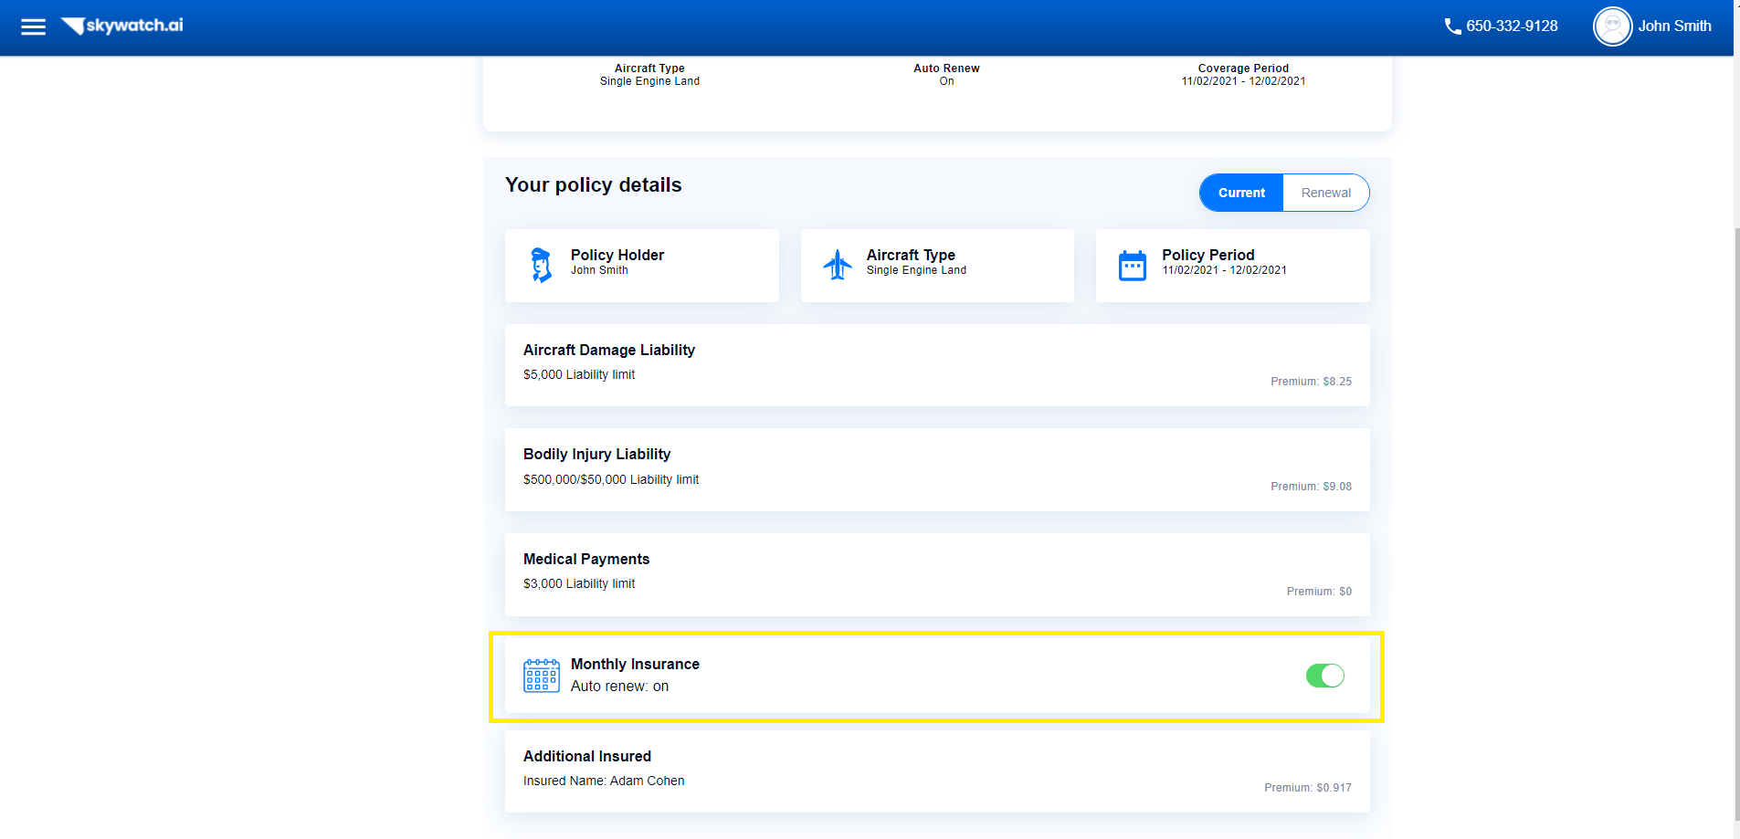This screenshot has width=1740, height=839.
Task: Turn off Monthly Insurance auto renew toggle
Action: 1324,676
